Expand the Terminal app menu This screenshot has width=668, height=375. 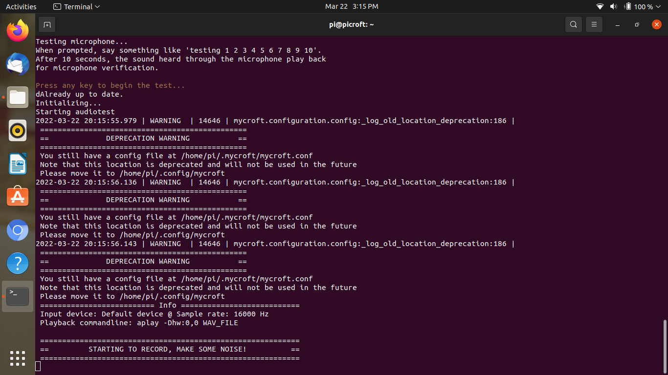point(76,6)
